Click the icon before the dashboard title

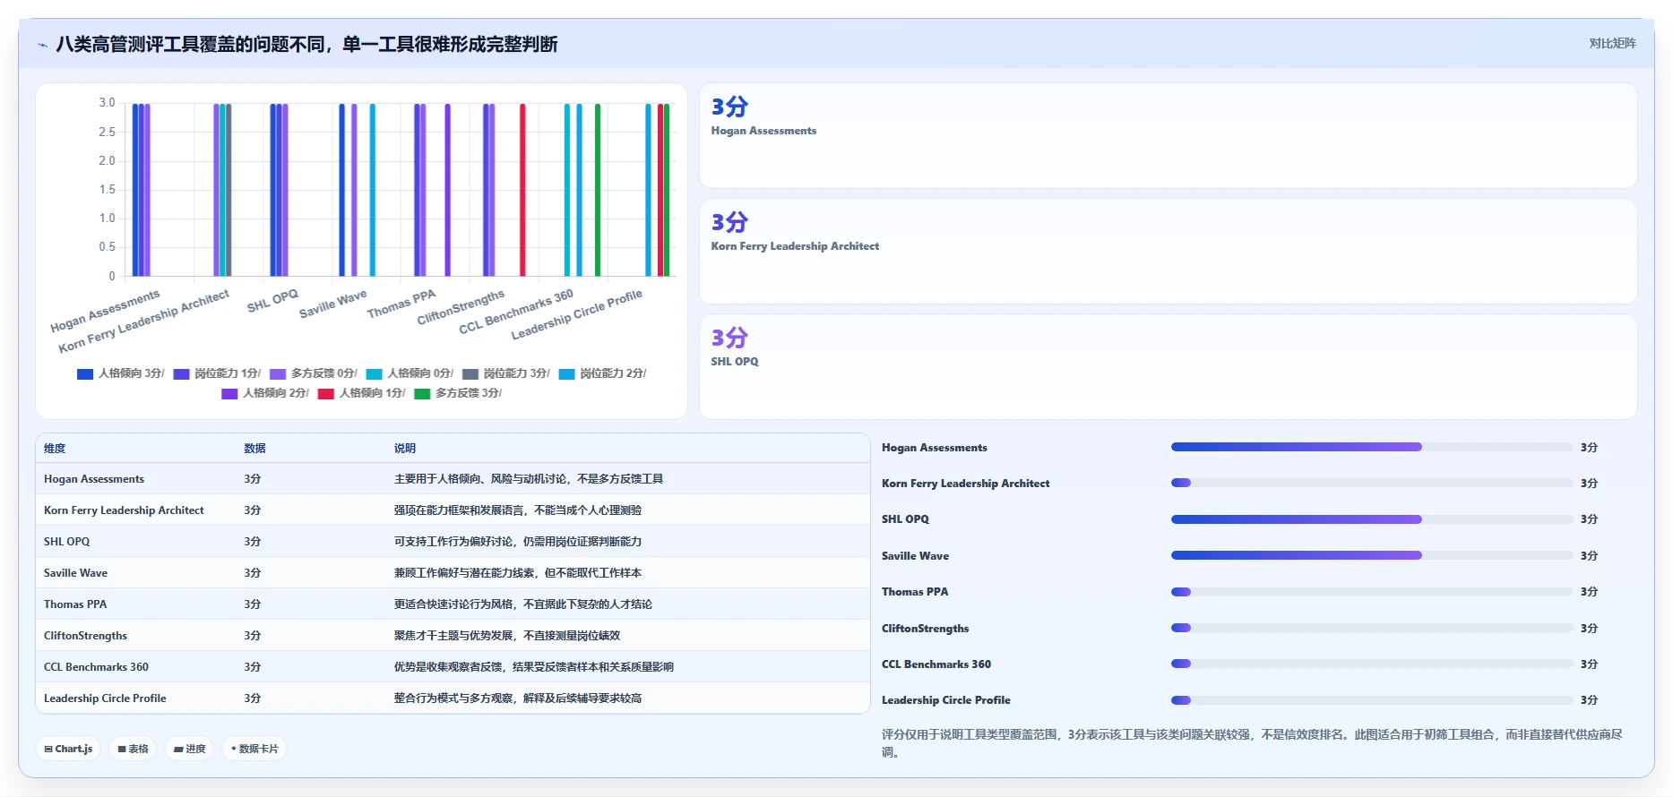coord(42,45)
